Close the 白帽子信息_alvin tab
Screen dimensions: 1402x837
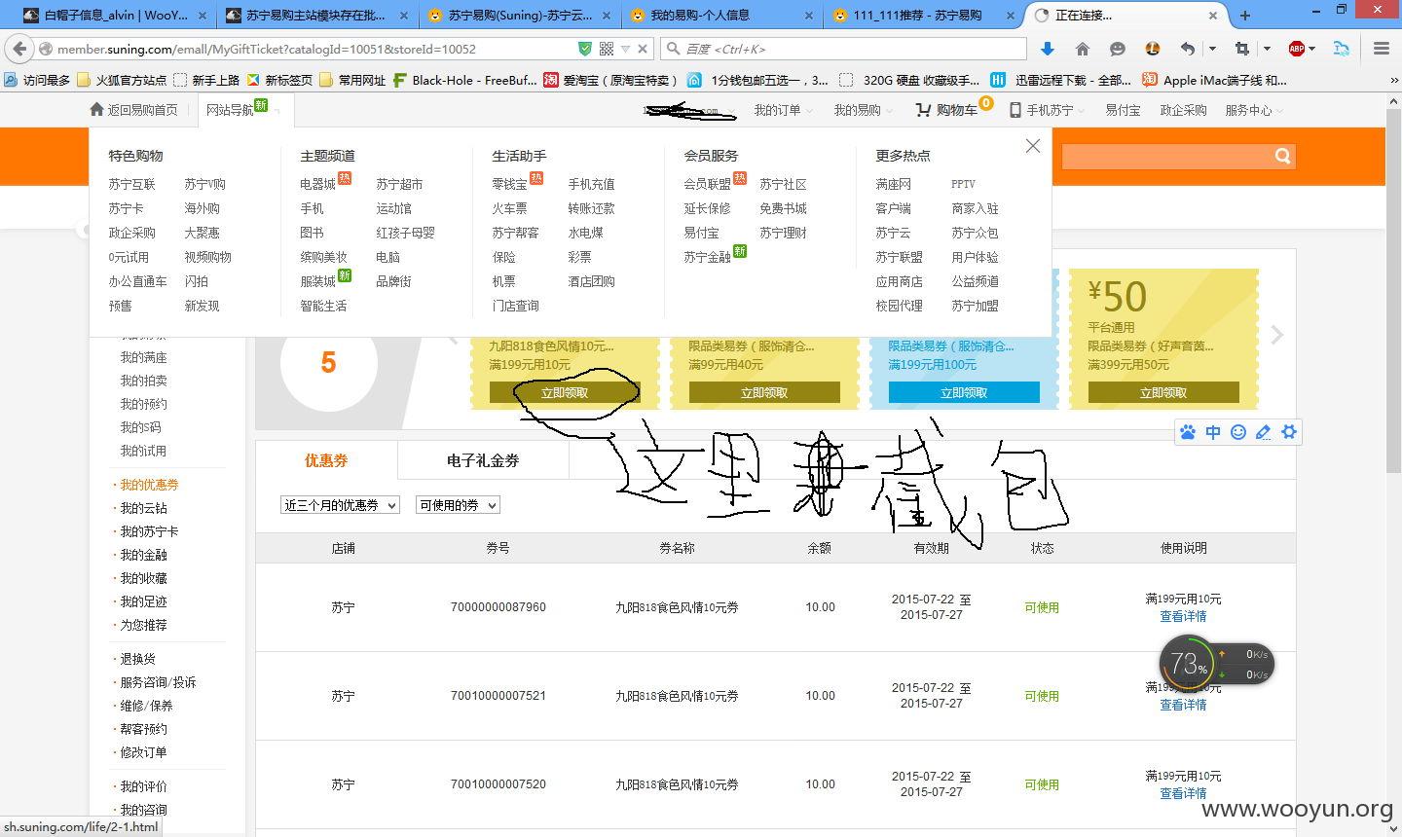point(202,16)
